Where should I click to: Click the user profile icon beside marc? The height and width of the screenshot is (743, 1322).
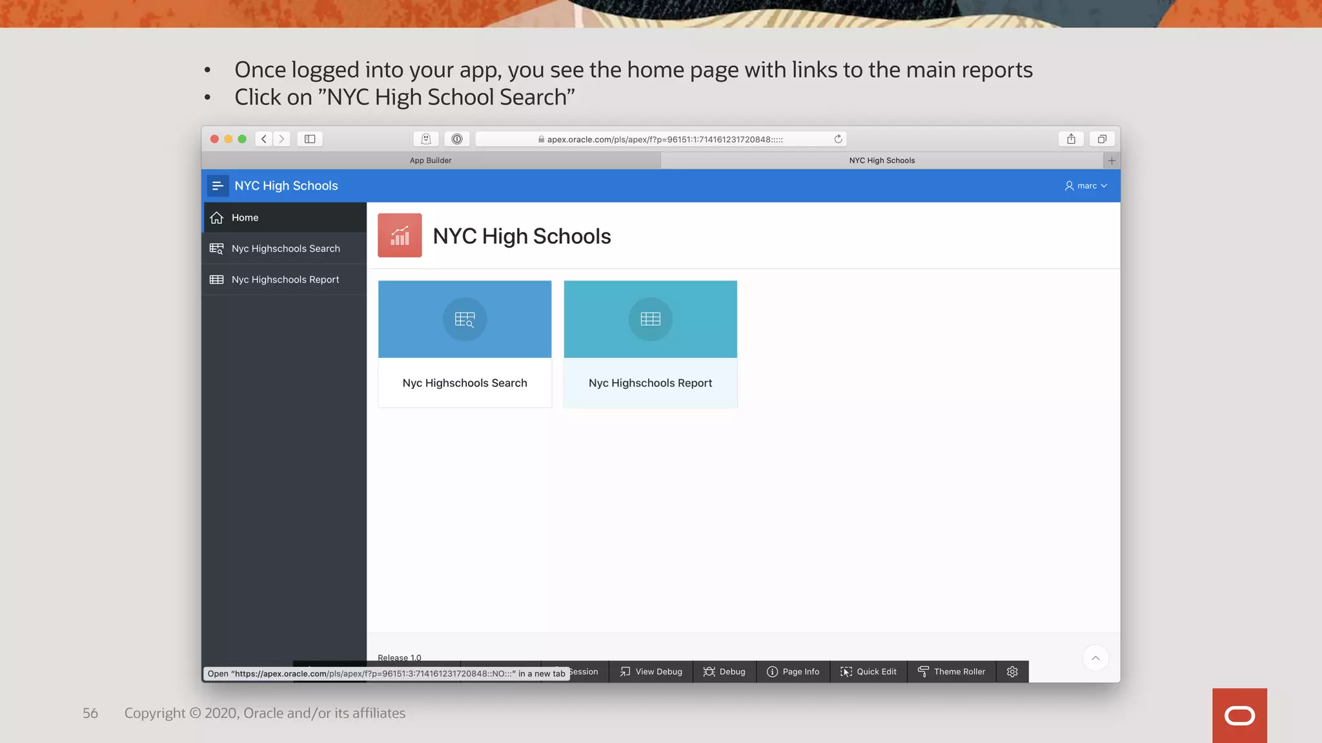(x=1069, y=186)
